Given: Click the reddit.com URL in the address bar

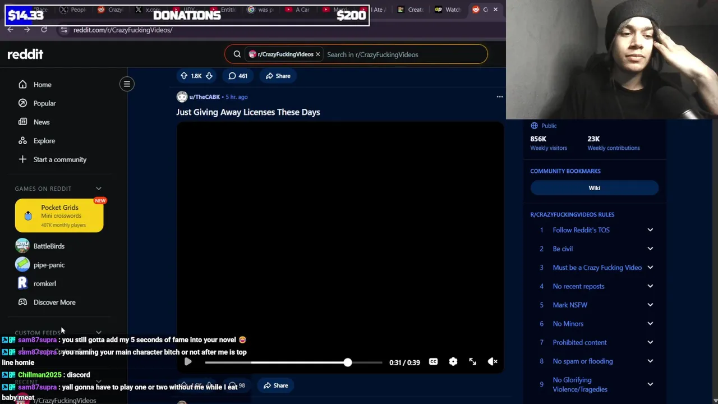Looking at the screenshot, I should pos(123,30).
